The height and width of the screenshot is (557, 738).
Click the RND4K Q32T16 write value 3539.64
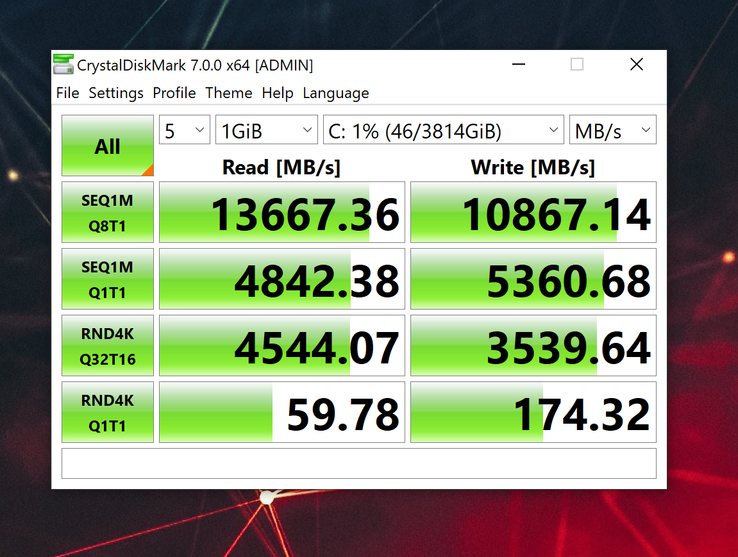pyautogui.click(x=533, y=346)
